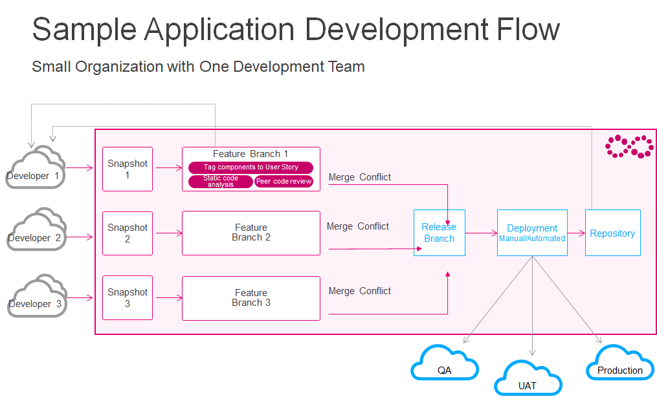Click Merge Conflict label beside Feature Branch 3
The width and height of the screenshot is (657, 397).
coord(359,291)
